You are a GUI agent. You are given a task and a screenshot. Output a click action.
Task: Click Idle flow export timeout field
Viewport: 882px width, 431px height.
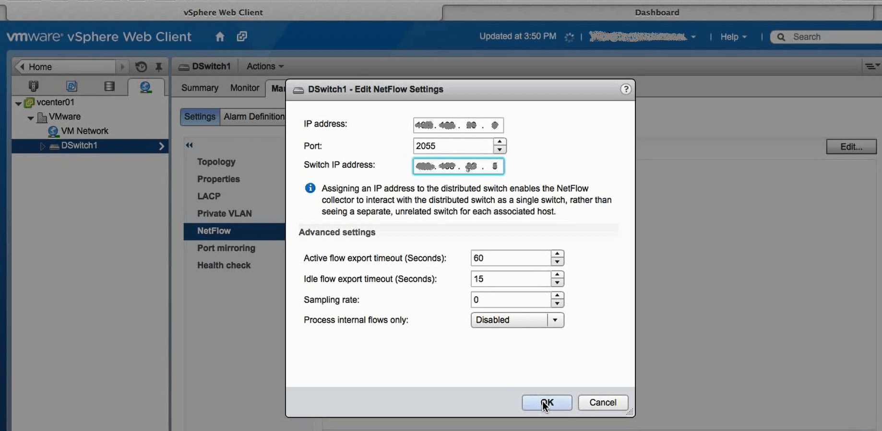tap(511, 279)
